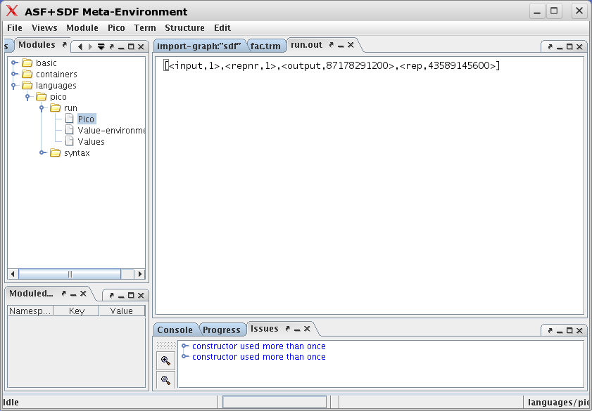Viewport: 592px width, 411px height.
Task: Expand the syntax folder node
Action: [x=43, y=152]
